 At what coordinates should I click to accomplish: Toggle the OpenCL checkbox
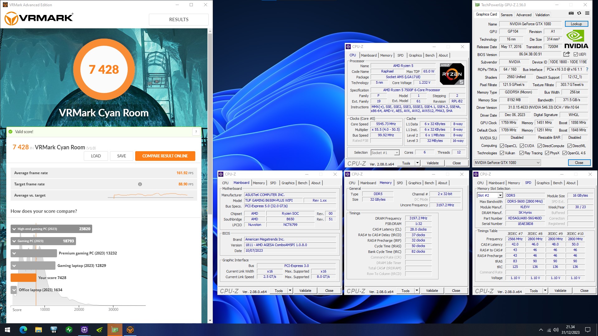[502, 146]
